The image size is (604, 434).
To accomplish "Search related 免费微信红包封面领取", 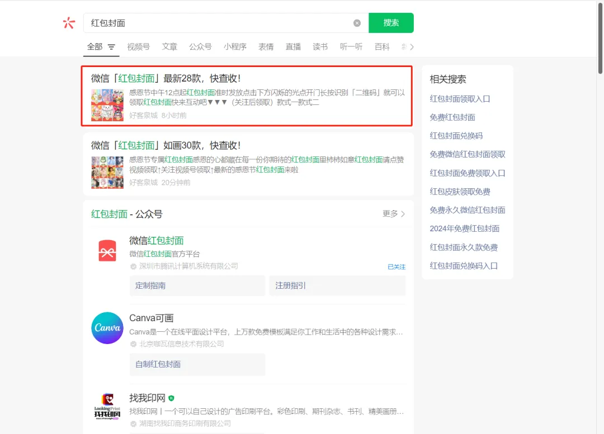I will click(468, 154).
